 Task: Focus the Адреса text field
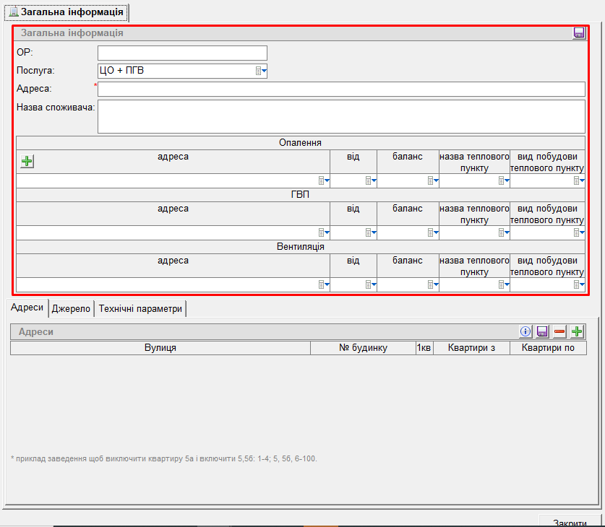340,89
